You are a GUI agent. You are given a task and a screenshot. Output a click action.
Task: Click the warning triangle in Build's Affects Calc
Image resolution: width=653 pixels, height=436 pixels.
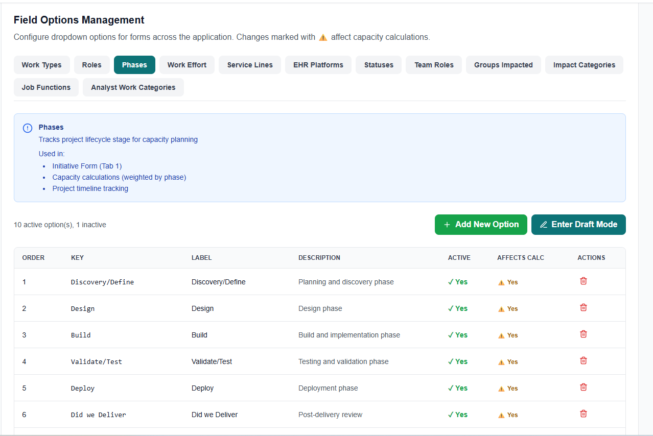501,335
